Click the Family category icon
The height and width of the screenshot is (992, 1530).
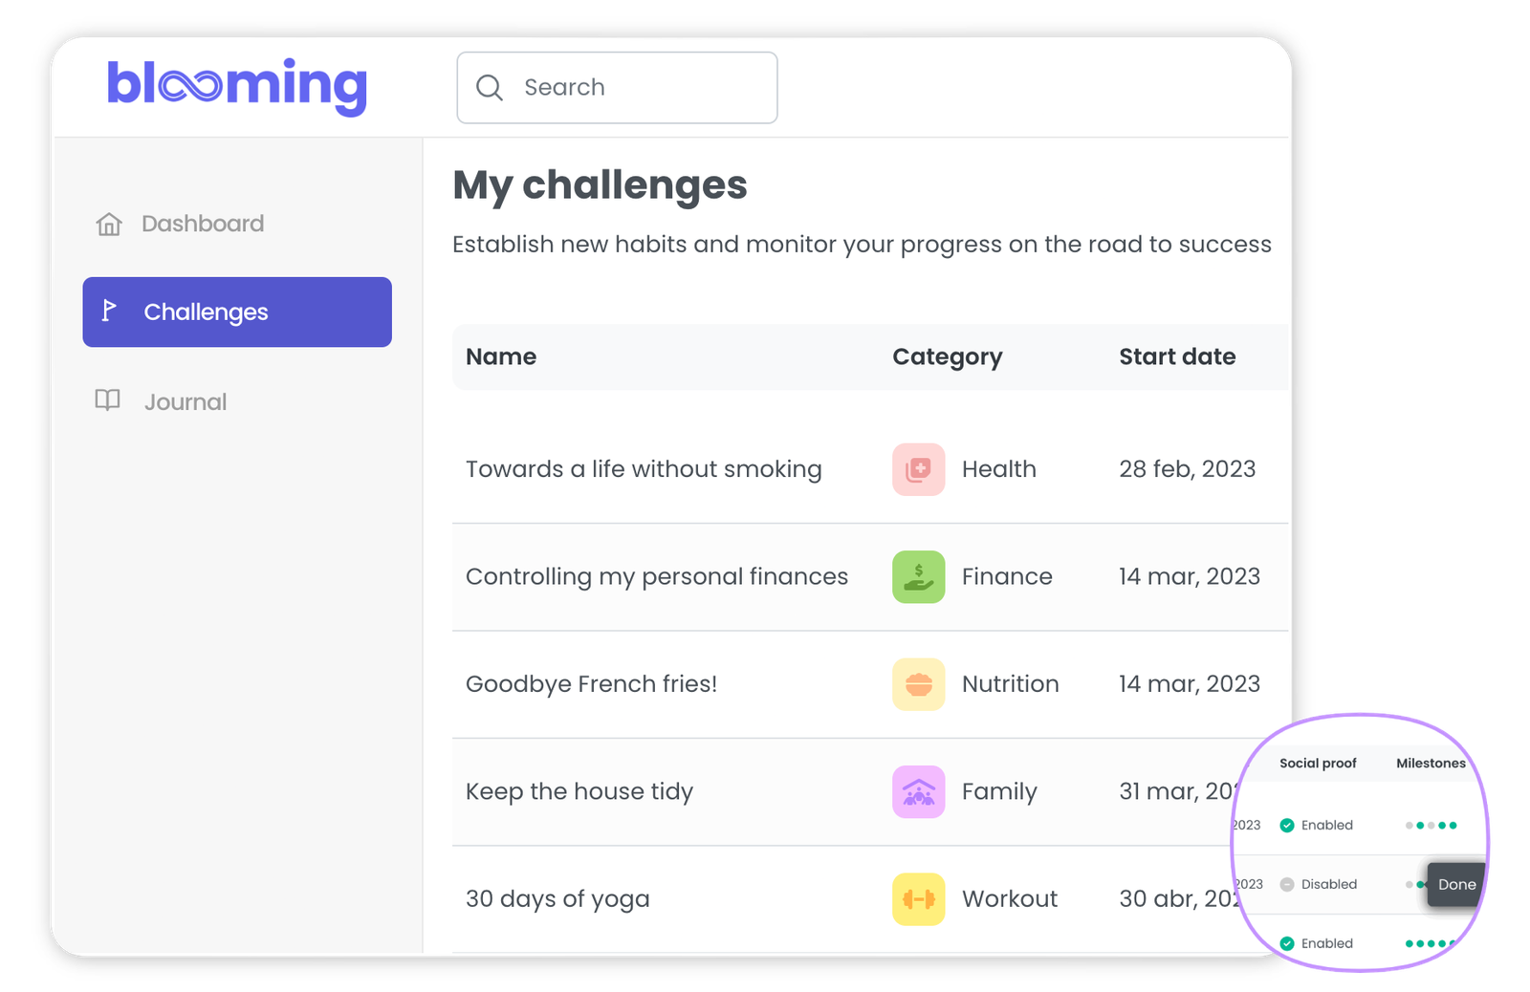918,791
